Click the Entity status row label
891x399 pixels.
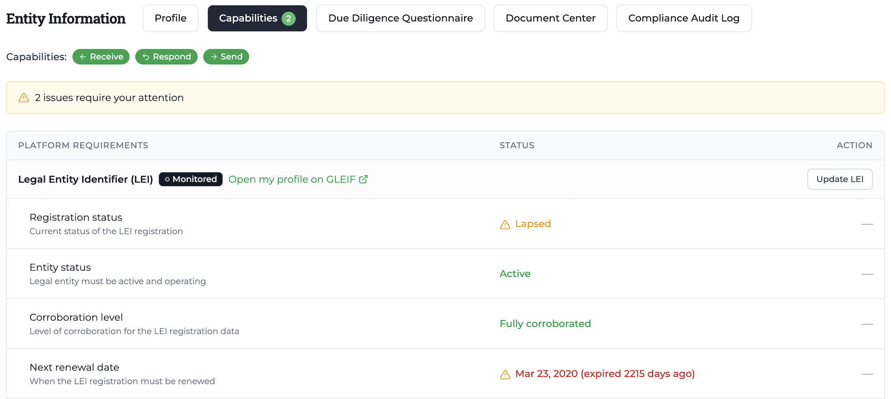coord(60,267)
